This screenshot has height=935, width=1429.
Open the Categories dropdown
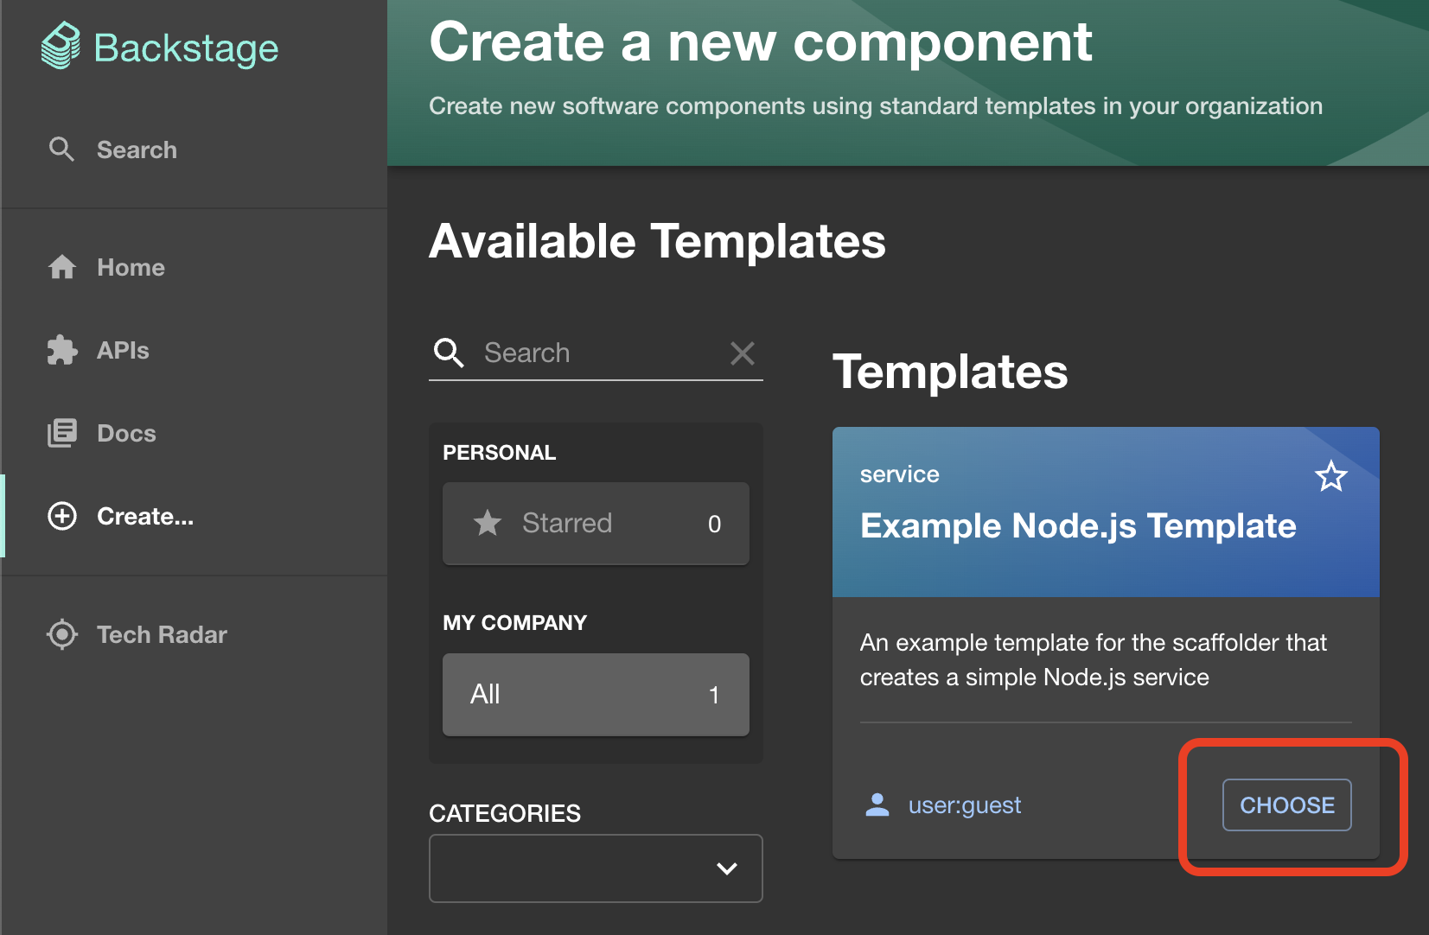[x=596, y=868]
